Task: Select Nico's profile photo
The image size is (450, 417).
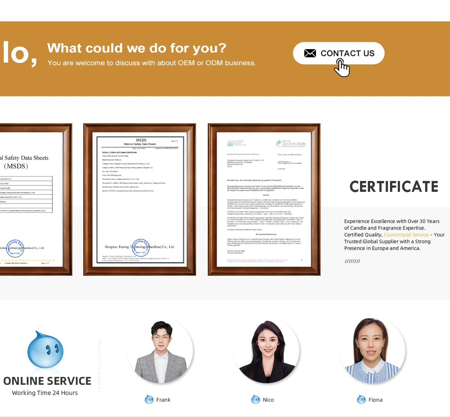Action: pos(267,351)
